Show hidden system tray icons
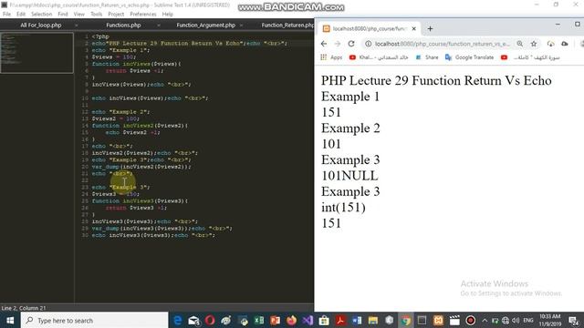 [x=485, y=320]
